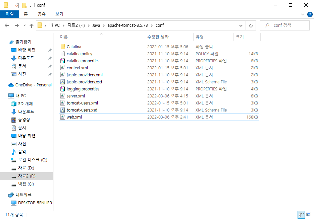Open pinned 바탕 화면 under 즐겨찾기
This screenshot has width=314, height=219.
tap(27, 50)
